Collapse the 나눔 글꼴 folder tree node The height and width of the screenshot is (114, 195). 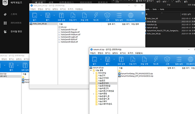pyautogui.click(x=91, y=70)
